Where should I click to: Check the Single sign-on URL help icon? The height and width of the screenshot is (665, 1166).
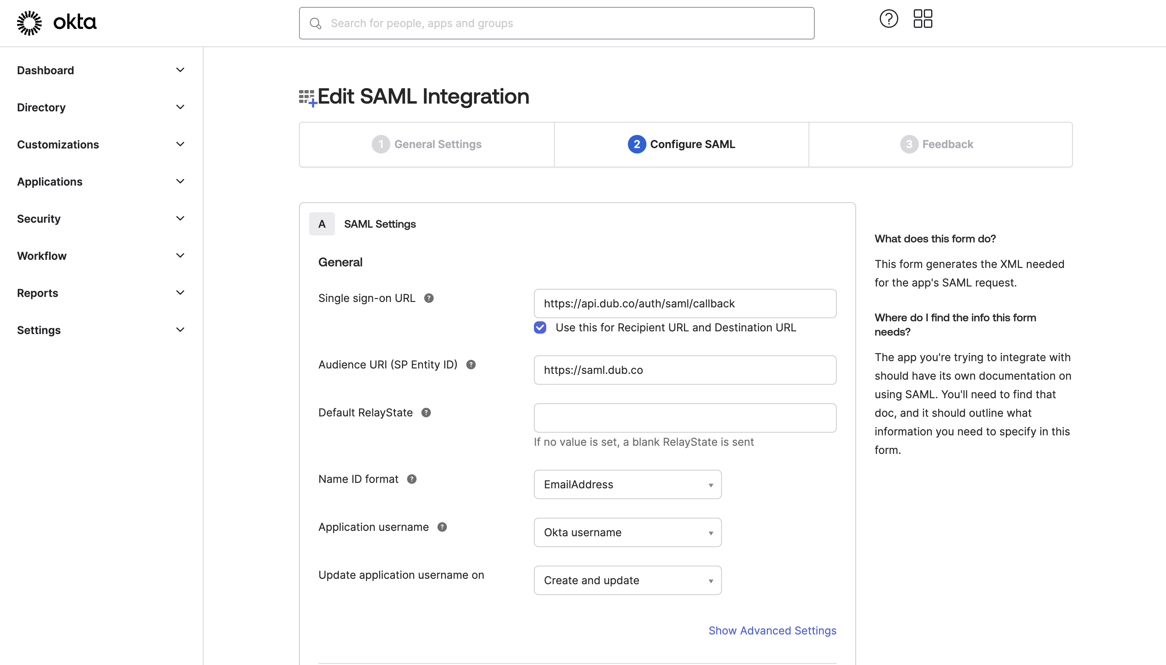[428, 298]
